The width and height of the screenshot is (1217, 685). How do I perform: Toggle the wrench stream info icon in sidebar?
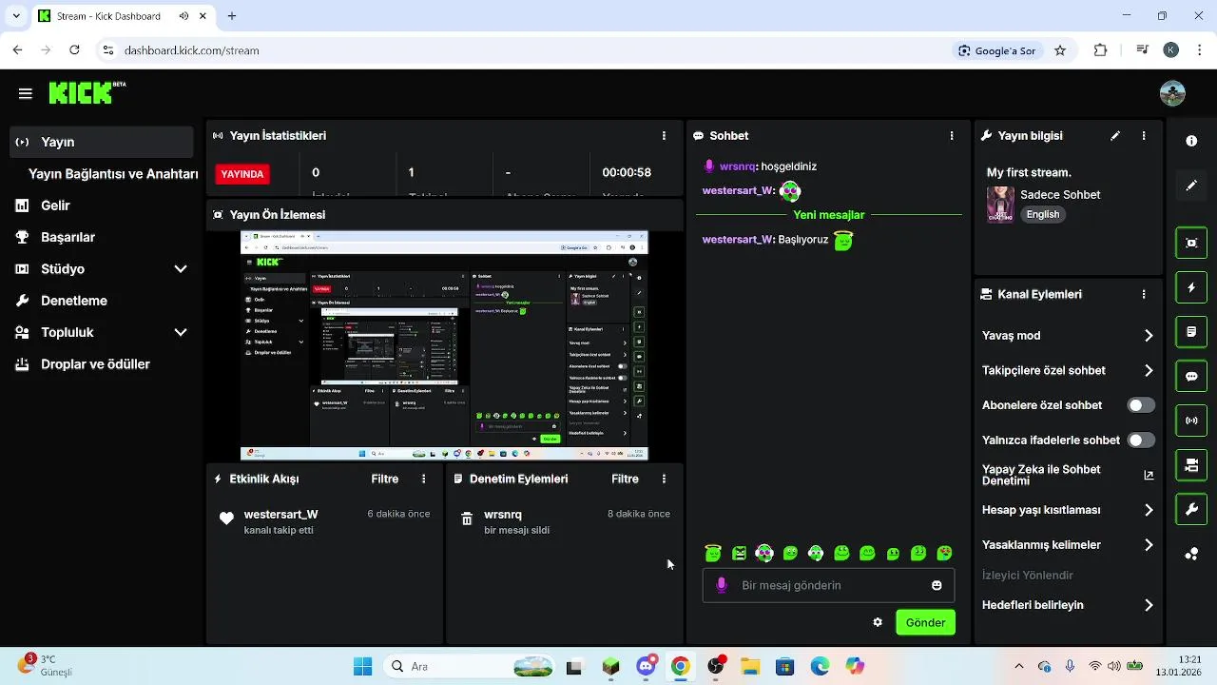[1191, 510]
